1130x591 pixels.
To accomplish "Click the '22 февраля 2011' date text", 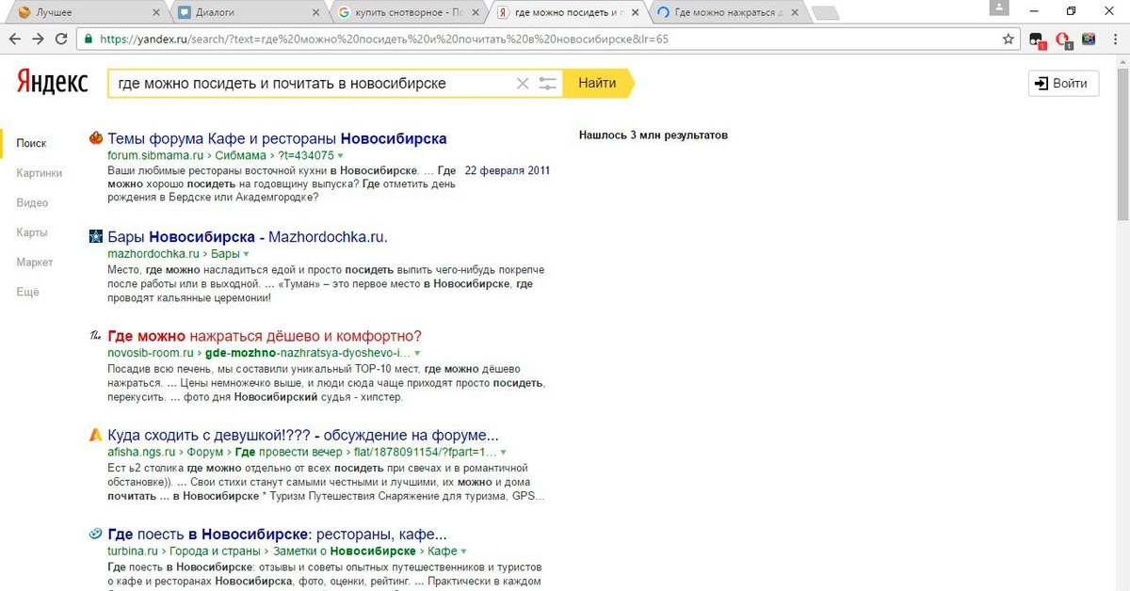I will pyautogui.click(x=508, y=170).
